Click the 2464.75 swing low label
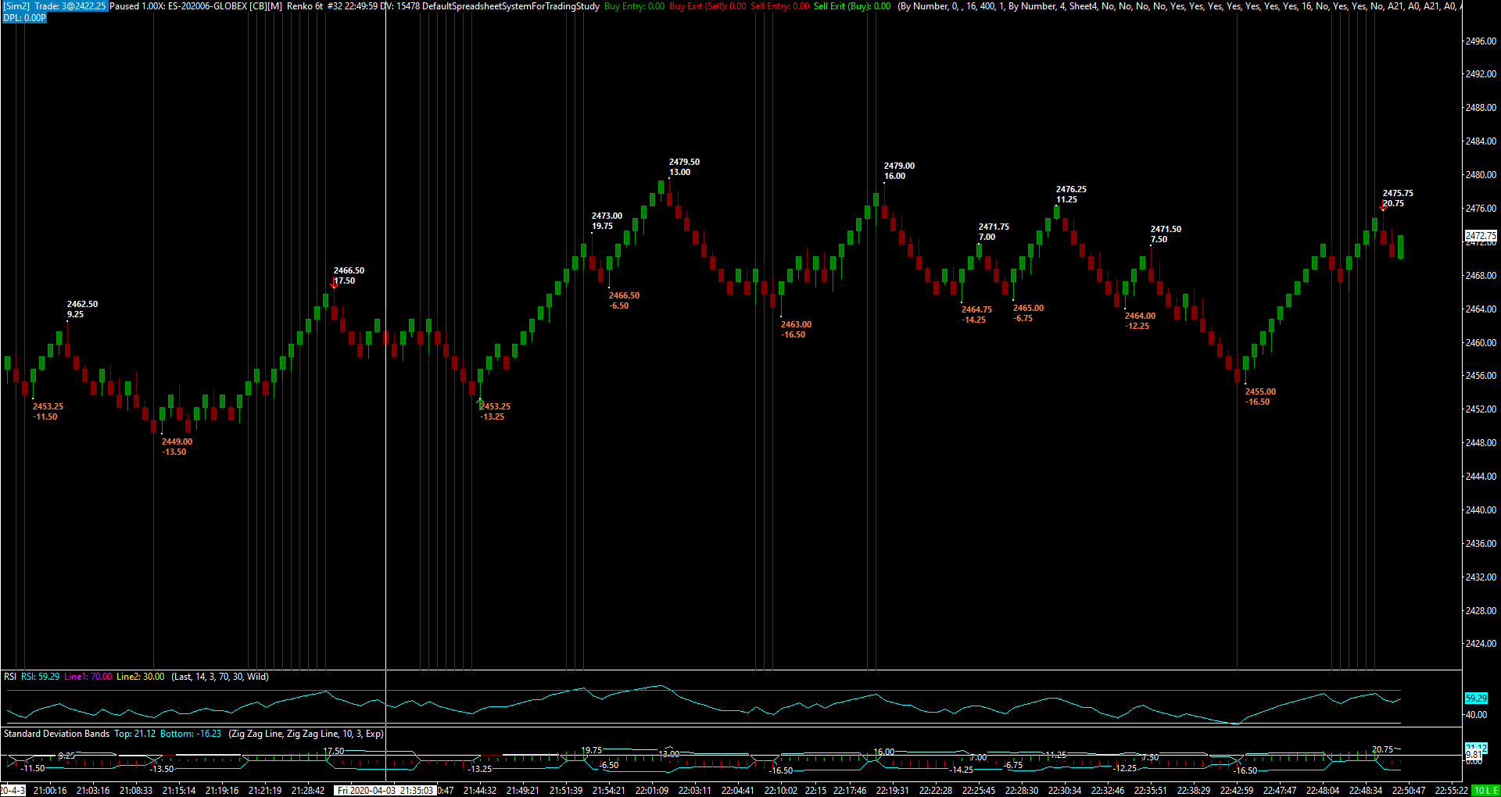This screenshot has height=797, width=1501. (976, 310)
